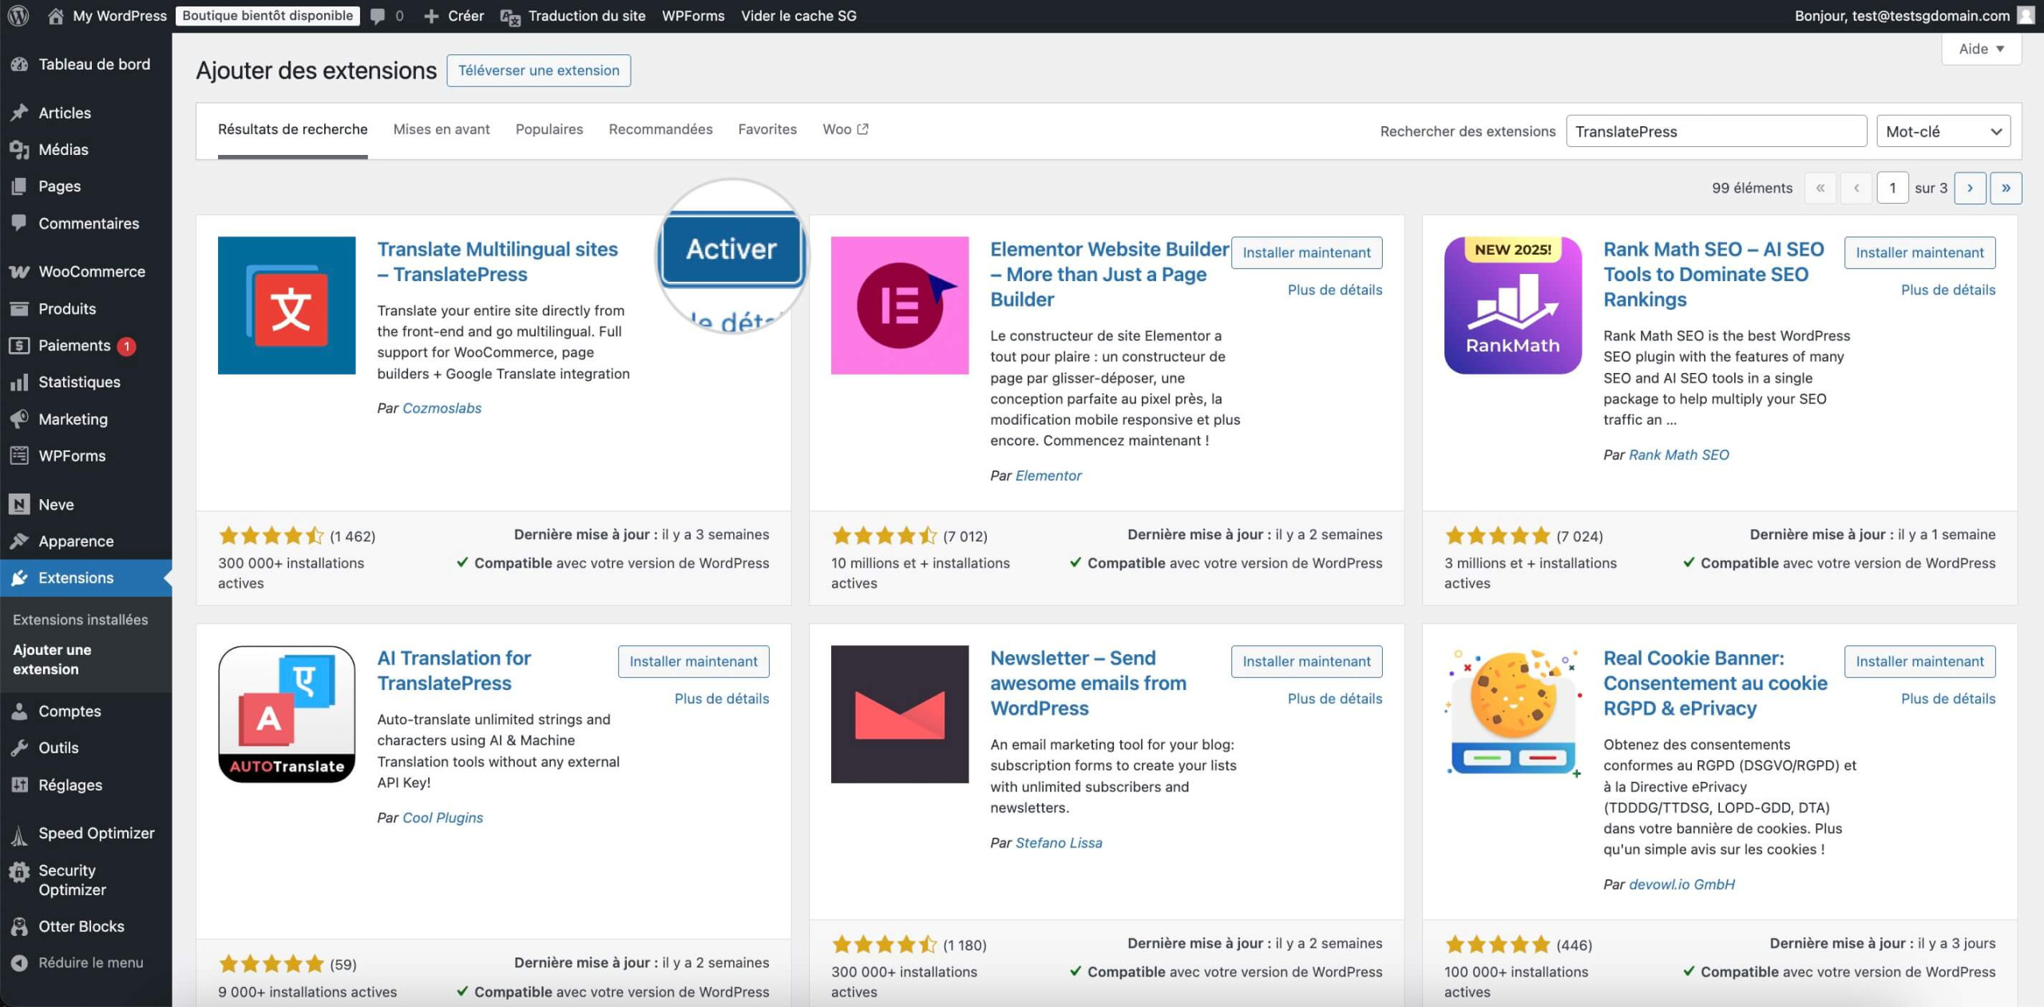This screenshot has height=1007, width=2044.
Task: Open the Rank Math SEO author link
Action: pyautogui.click(x=1678, y=454)
